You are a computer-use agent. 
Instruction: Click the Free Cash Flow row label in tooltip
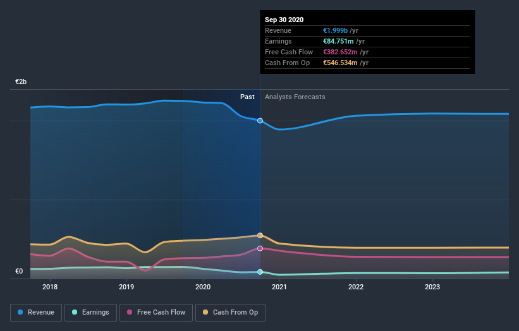click(289, 52)
